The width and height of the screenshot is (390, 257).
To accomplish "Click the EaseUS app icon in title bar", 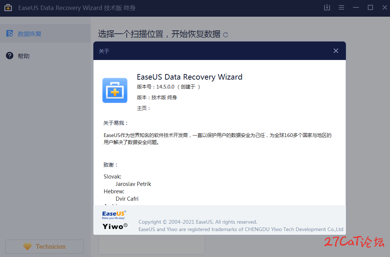I will (8, 8).
